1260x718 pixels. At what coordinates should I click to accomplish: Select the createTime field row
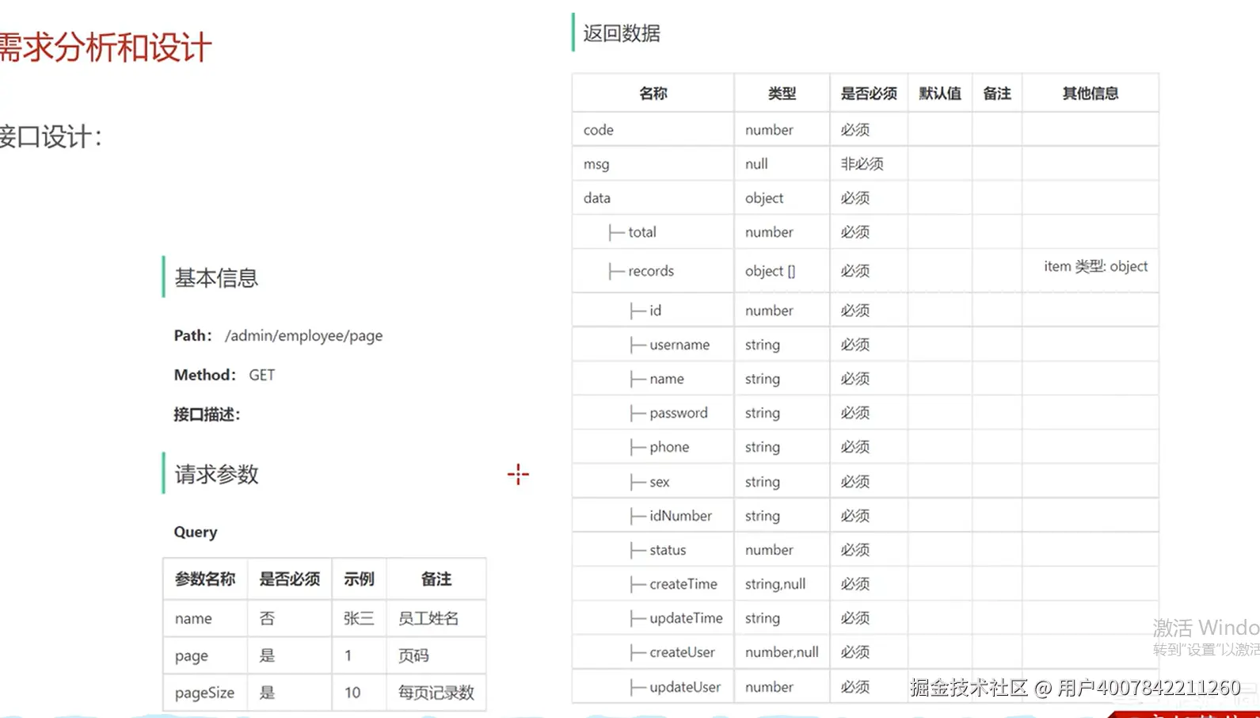(x=683, y=584)
